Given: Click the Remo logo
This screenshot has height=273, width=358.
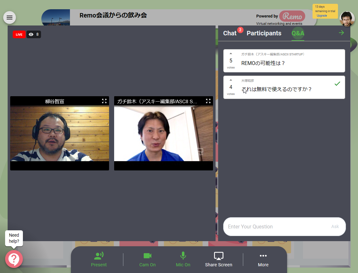Looking at the screenshot, I should (x=292, y=16).
